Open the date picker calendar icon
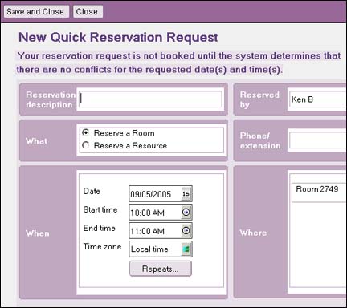The image size is (347, 308). (x=186, y=194)
